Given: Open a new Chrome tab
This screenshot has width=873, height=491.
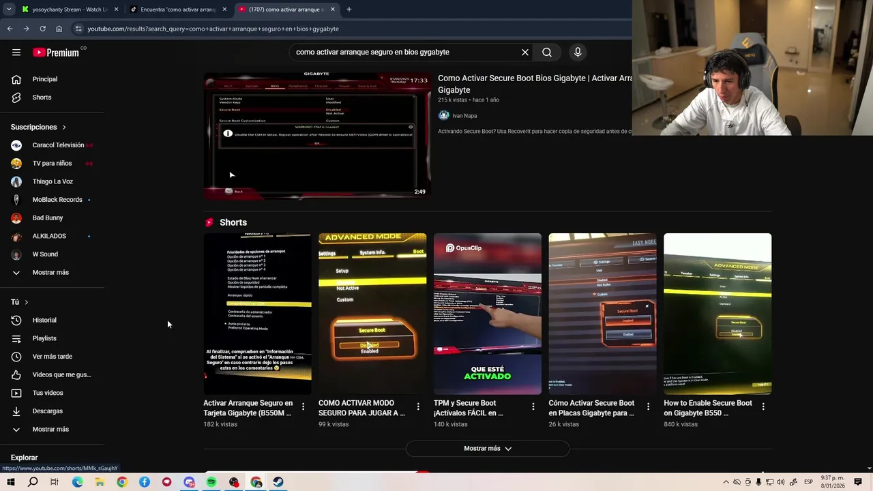Looking at the screenshot, I should pyautogui.click(x=349, y=10).
